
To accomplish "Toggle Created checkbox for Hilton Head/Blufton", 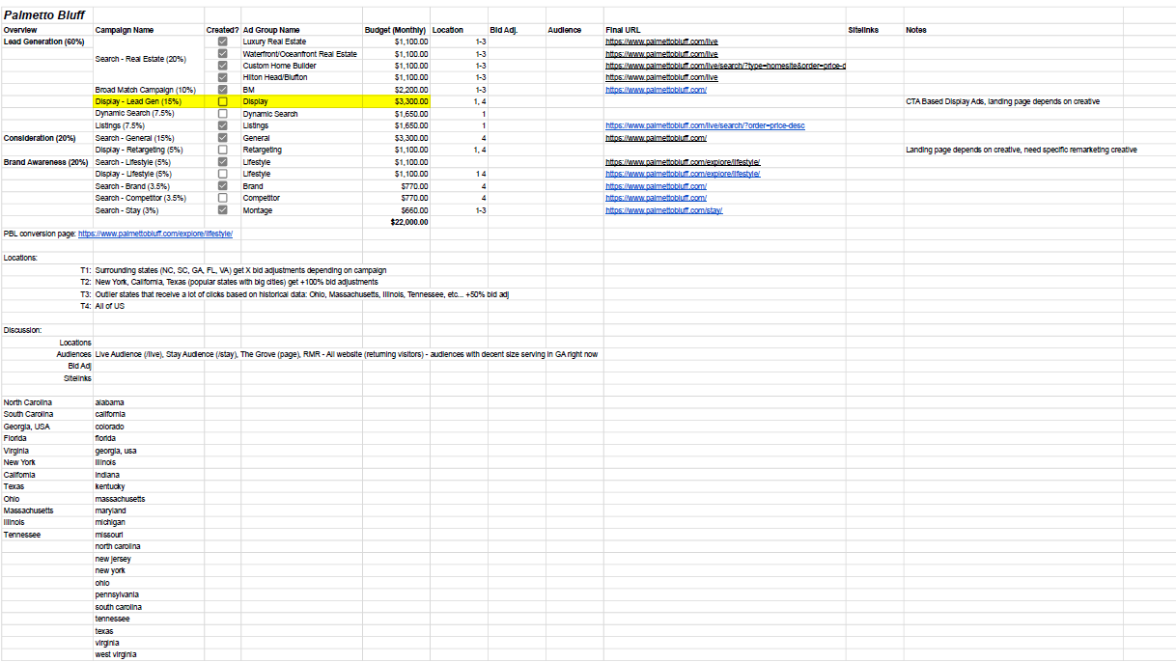I will (x=223, y=77).
